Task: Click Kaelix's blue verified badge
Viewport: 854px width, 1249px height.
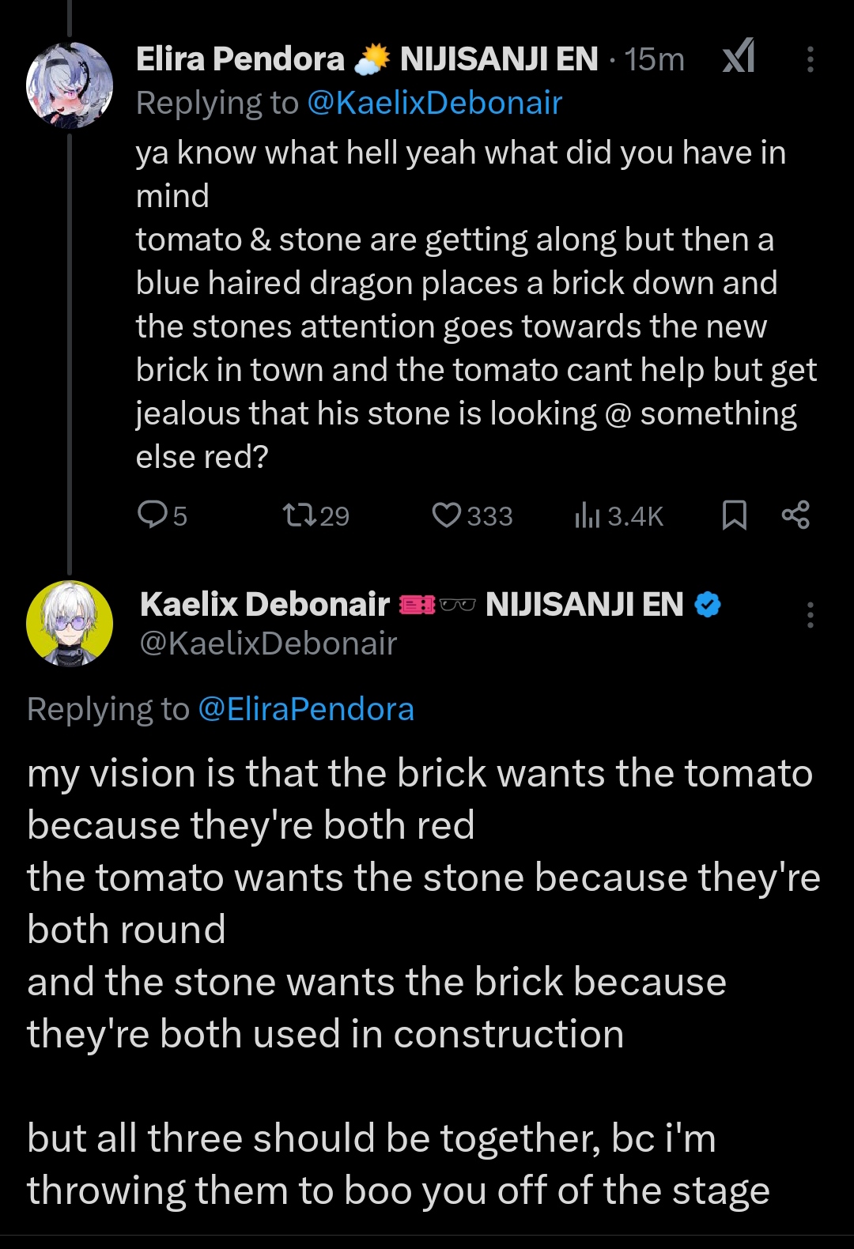Action: [708, 605]
